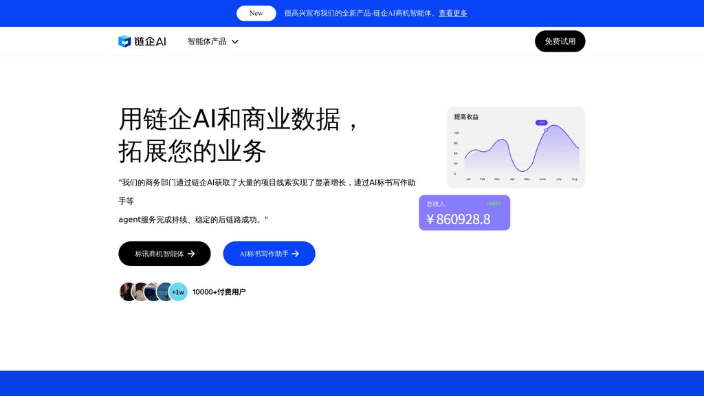
Task: Click the arrow icon inside the AI标书写作助手 button
Action: tap(296, 254)
